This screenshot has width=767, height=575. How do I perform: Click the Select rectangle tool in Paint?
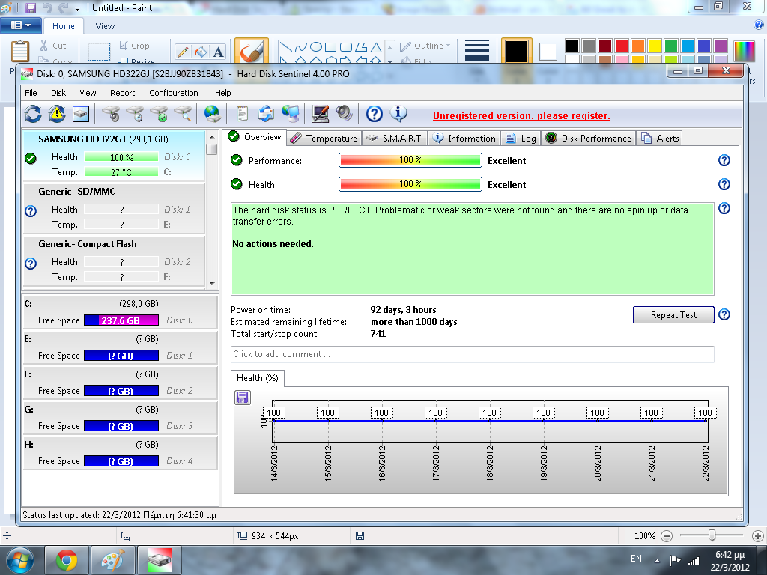click(99, 51)
